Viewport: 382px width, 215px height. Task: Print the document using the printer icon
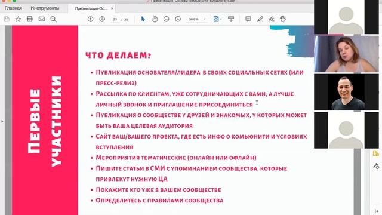(x=30, y=19)
